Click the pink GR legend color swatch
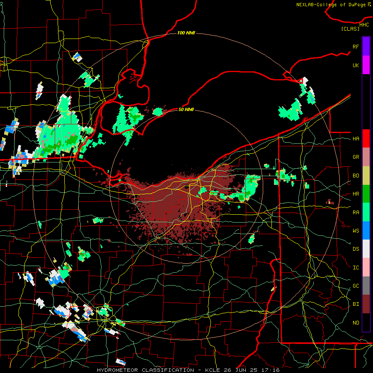Image resolution: width=373 pixels, height=373 pixels. point(366,157)
